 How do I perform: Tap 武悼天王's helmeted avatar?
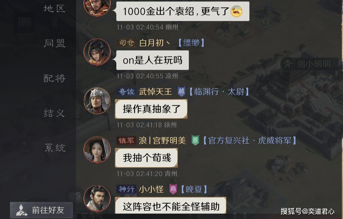pos(97,101)
